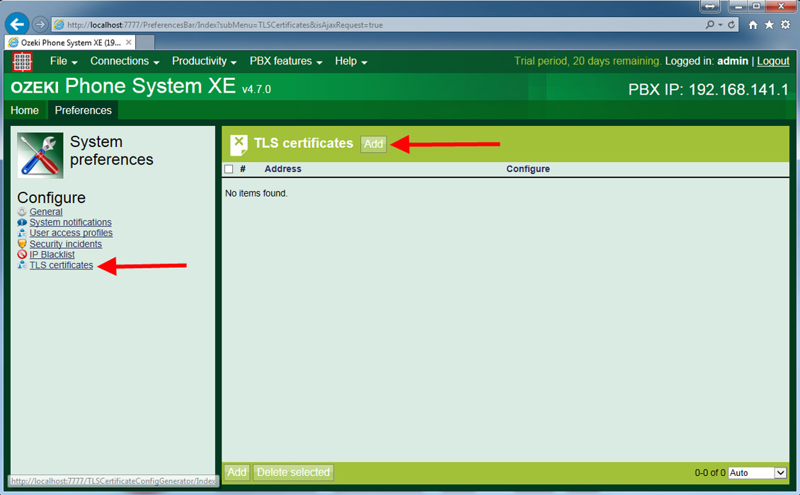Viewport: 800px width, 495px height.
Task: Open the PBX features dropdown menu
Action: click(x=286, y=62)
